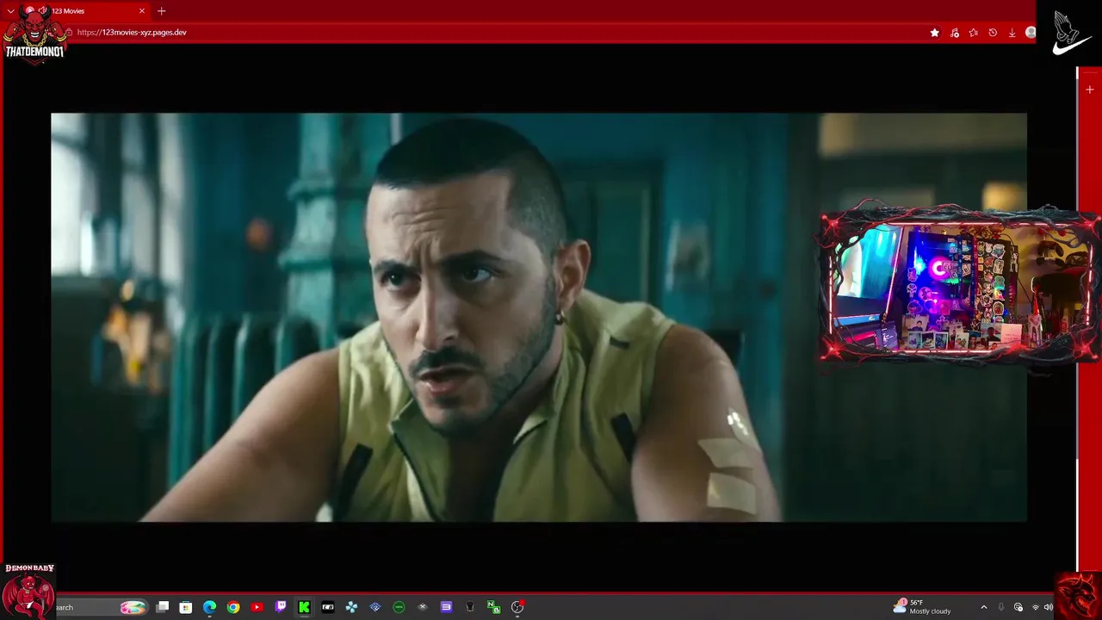Open the green circular app icon
This screenshot has width=1102, height=620.
click(399, 607)
